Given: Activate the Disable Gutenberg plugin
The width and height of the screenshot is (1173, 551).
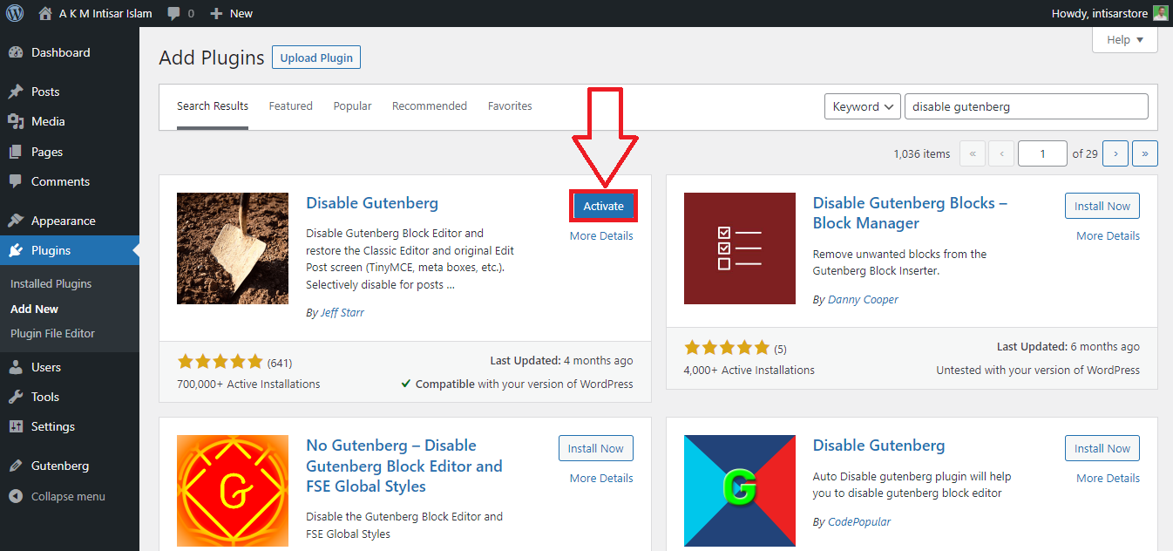Looking at the screenshot, I should pyautogui.click(x=603, y=206).
